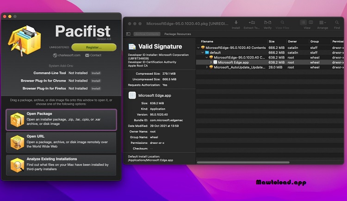Click the Find search icon
Screen dimensions: 347x201
point(337,22)
